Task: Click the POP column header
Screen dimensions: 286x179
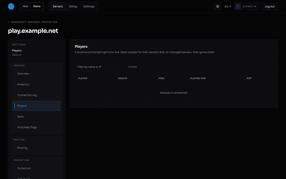Action: coord(249,78)
